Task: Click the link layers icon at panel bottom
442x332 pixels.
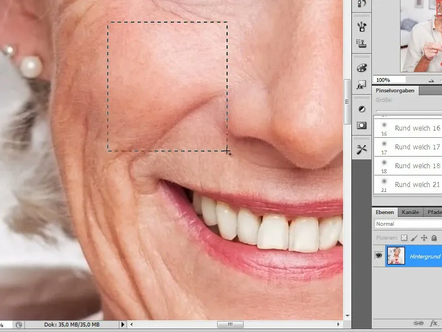Action: (x=418, y=324)
